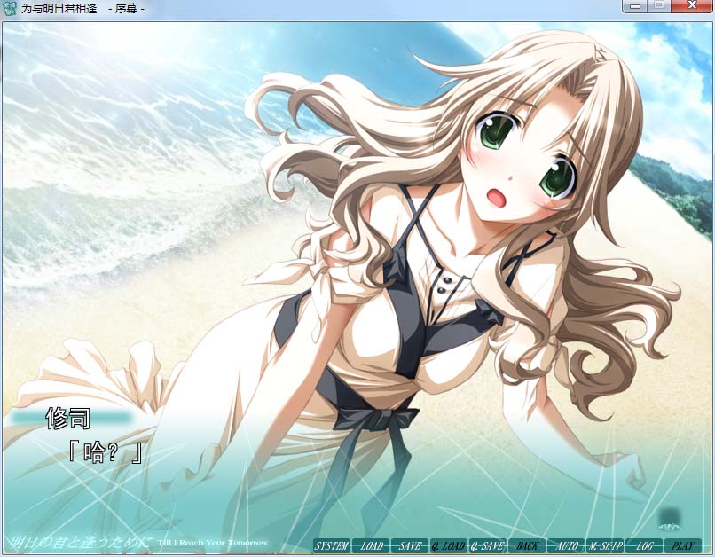Click the text-advance indicator icon
The height and width of the screenshot is (557, 715).
[x=672, y=514]
